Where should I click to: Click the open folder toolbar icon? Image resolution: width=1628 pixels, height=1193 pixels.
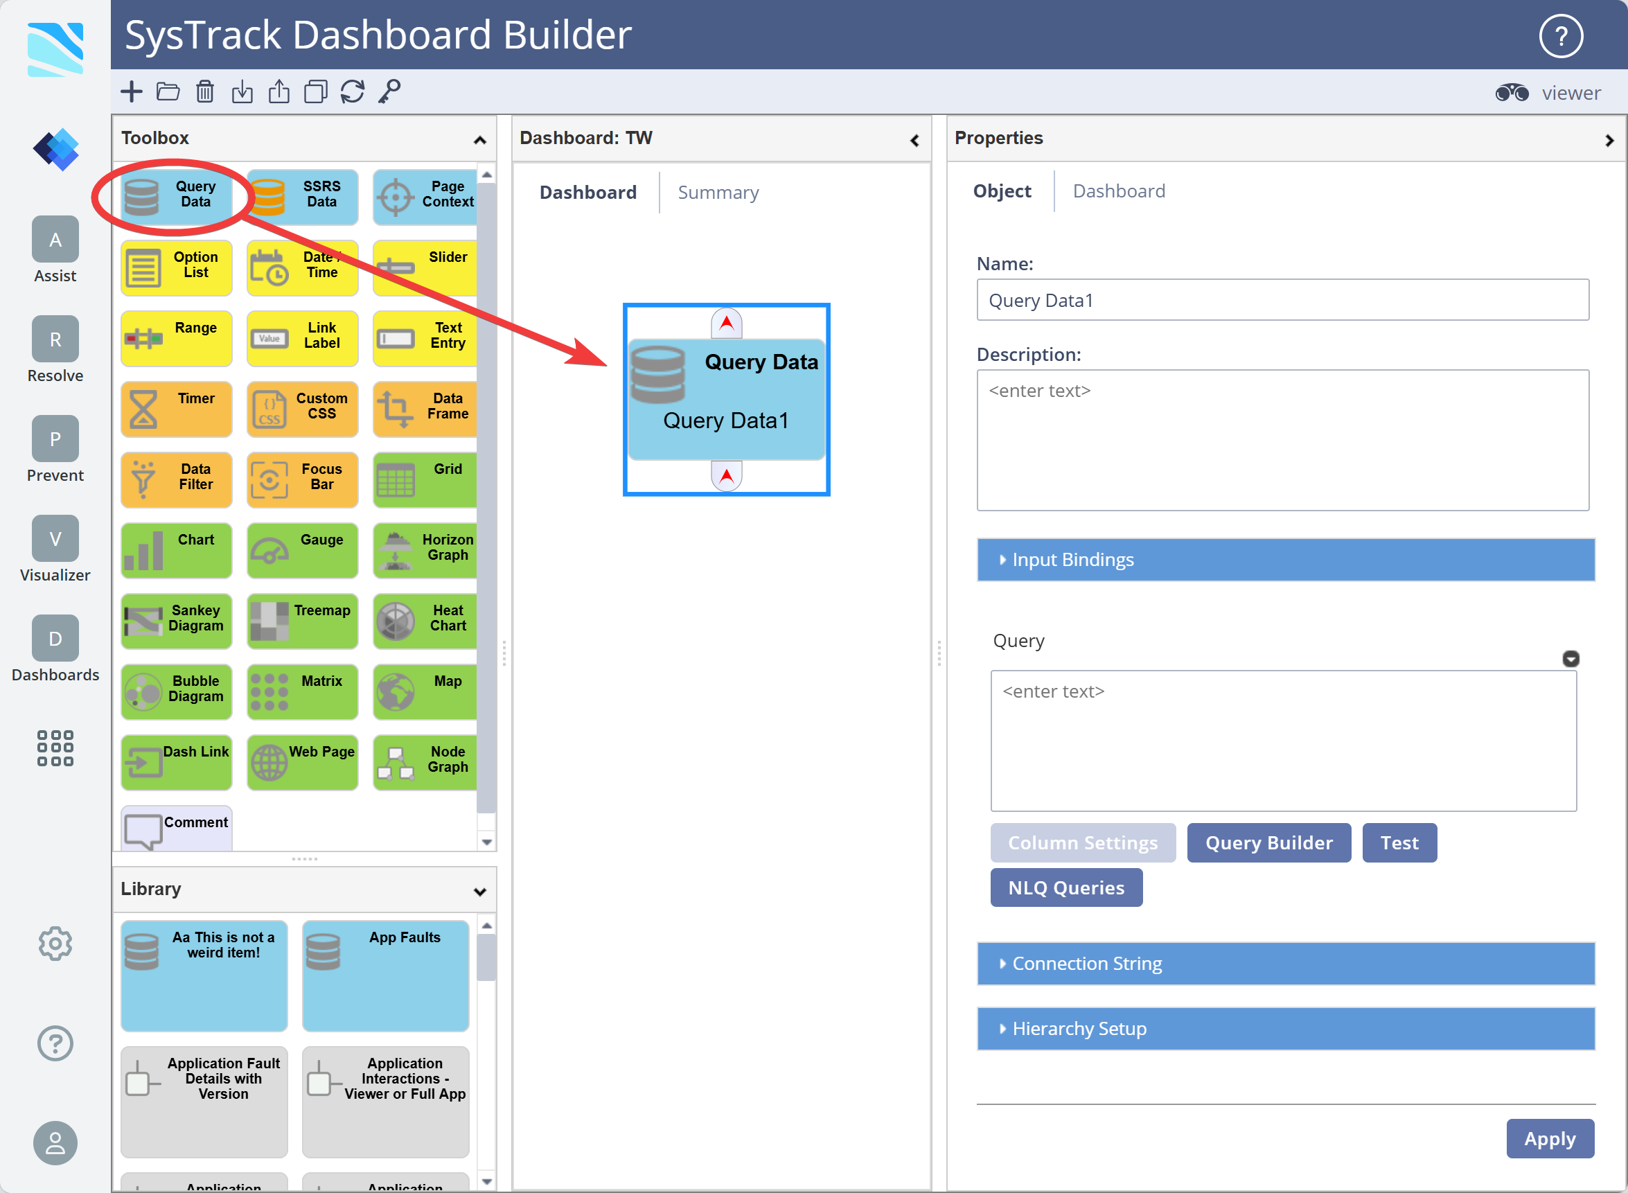click(x=168, y=91)
